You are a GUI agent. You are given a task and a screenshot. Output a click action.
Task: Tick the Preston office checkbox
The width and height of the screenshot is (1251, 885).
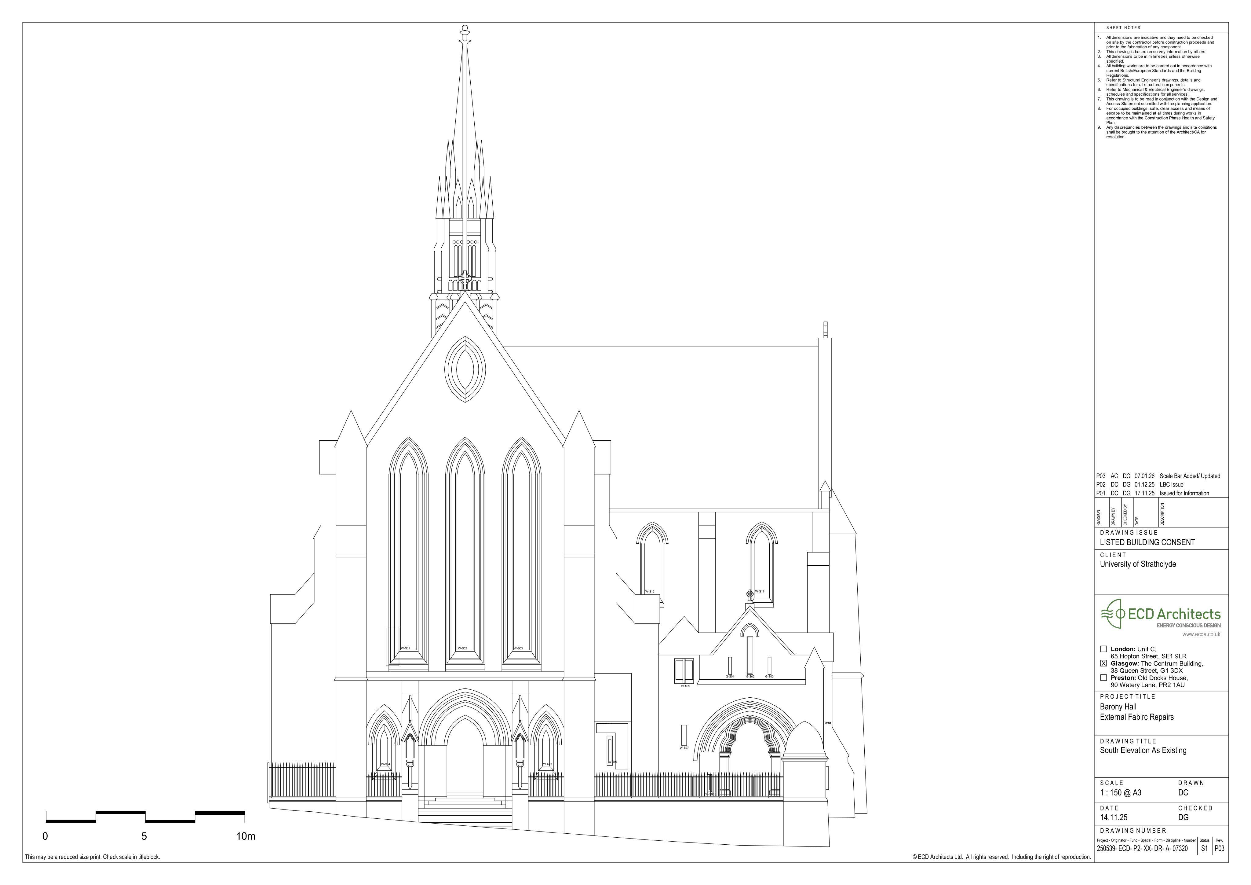point(1104,678)
